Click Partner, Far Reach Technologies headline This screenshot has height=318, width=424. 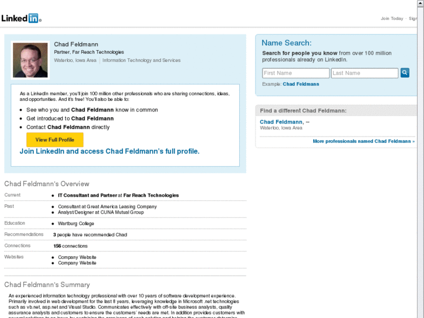pos(89,52)
